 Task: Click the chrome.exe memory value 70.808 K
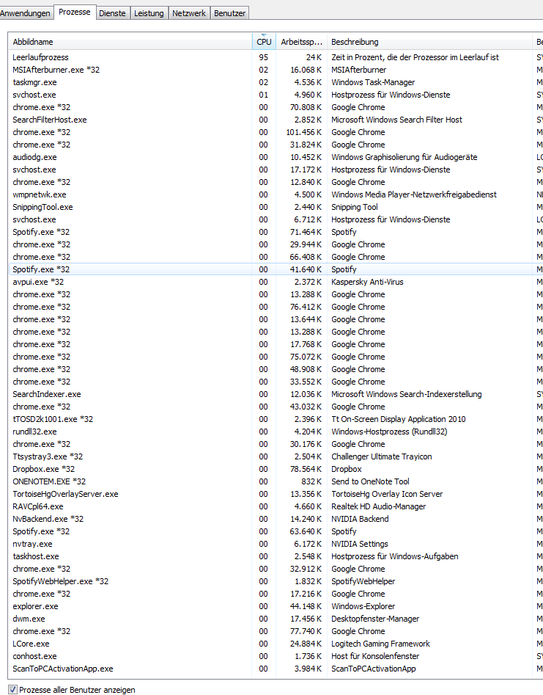coord(306,107)
